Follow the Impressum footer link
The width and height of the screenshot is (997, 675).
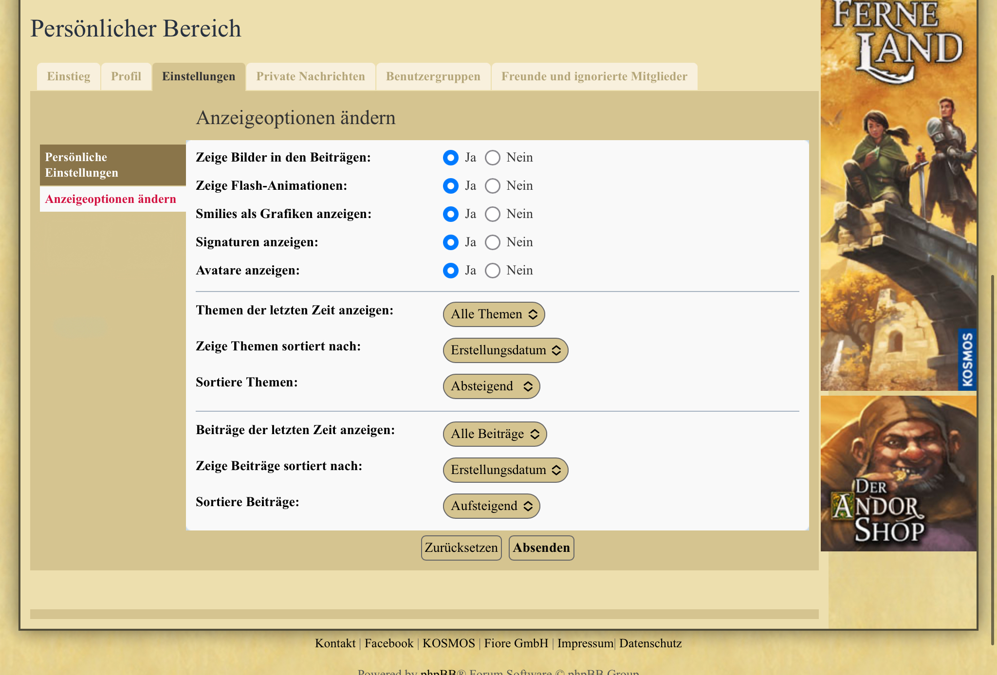click(x=585, y=643)
